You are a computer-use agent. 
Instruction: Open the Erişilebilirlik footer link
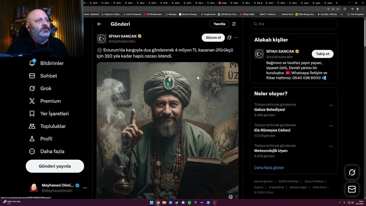tap(277, 187)
